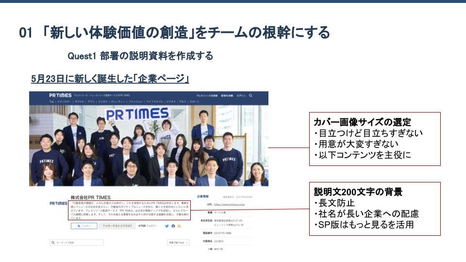Open the スポーツ category

[x=194, y=101]
